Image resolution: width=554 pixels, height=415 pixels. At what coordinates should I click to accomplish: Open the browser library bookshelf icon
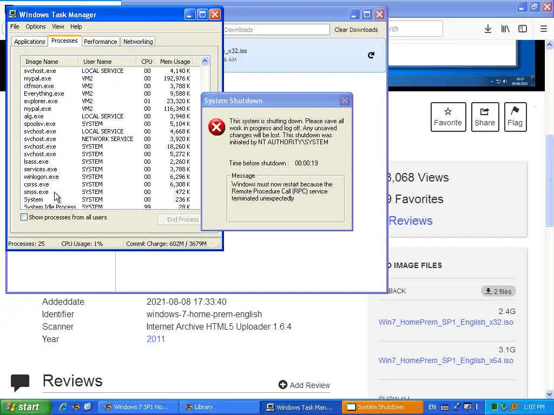click(x=505, y=29)
